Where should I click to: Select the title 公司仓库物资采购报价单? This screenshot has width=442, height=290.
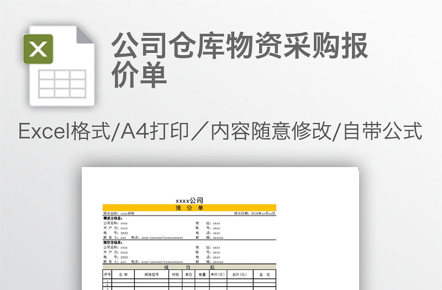pos(240,60)
